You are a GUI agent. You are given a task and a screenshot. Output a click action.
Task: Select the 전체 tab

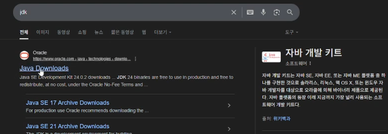[x=24, y=32]
